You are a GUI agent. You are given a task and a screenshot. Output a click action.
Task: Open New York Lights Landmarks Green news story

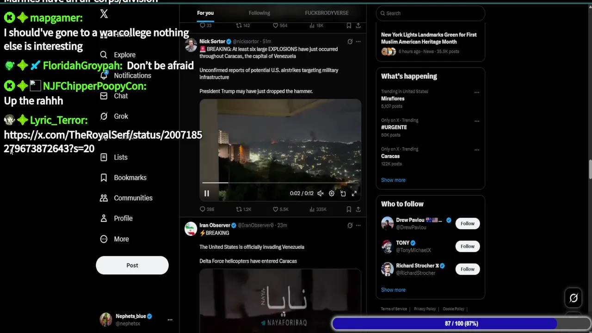(x=430, y=43)
